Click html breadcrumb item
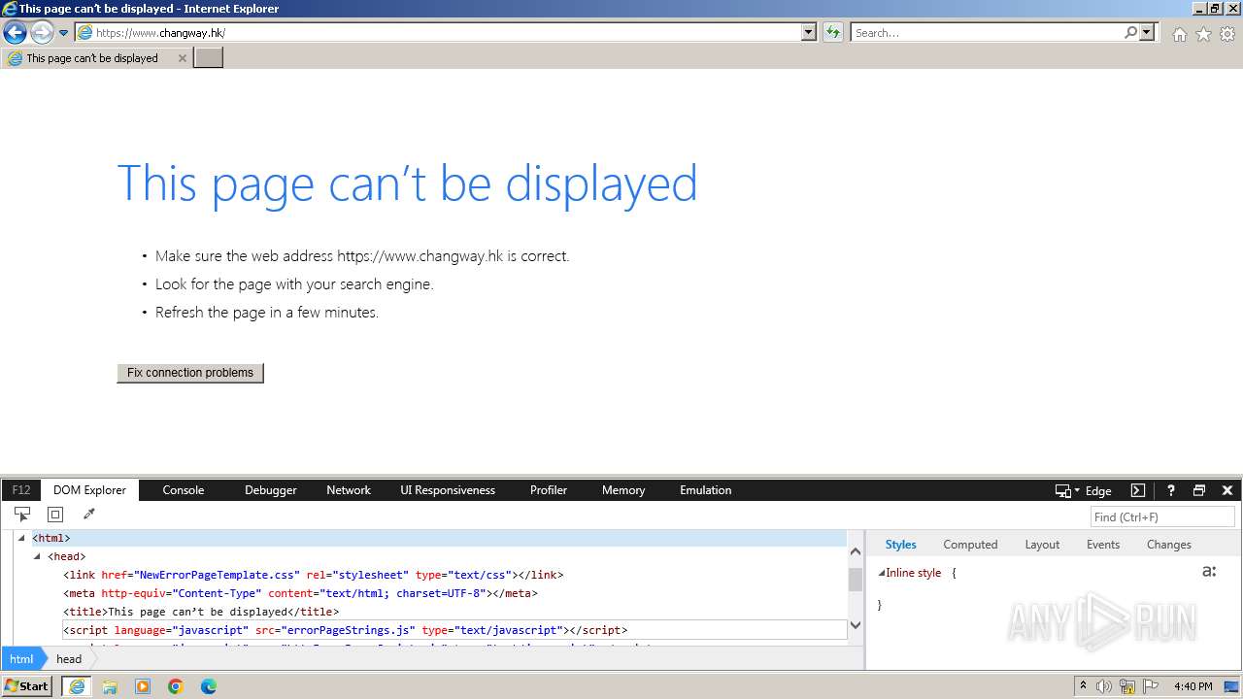This screenshot has height=699, width=1243. tap(21, 658)
